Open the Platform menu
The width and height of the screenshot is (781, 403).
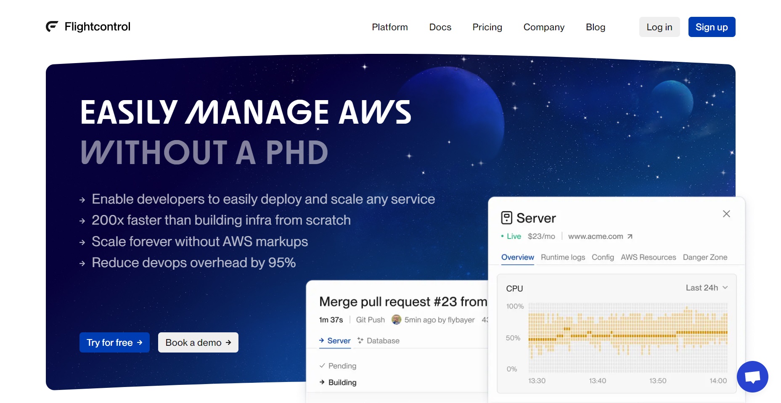[x=390, y=27]
